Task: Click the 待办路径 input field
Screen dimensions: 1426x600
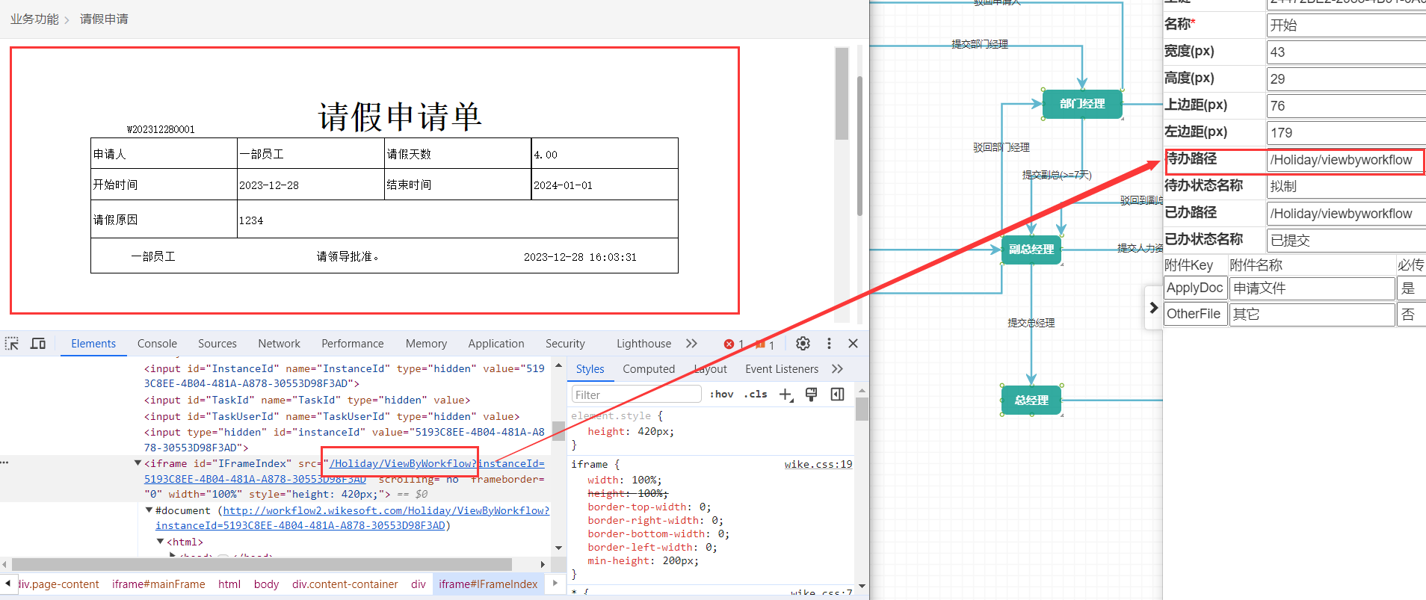Action: coord(1343,160)
